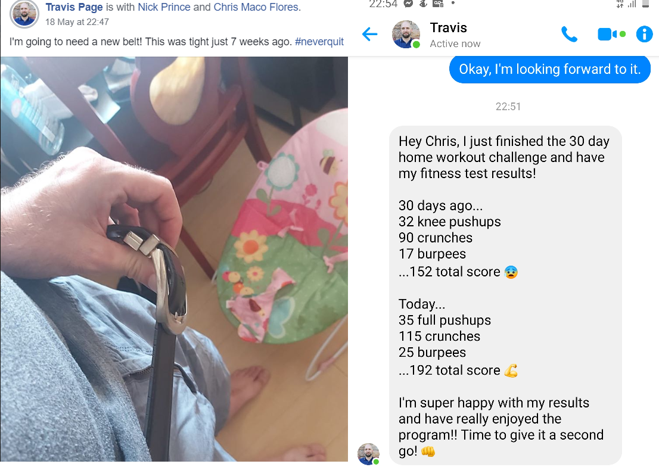Tap the Active now status text
The width and height of the screenshot is (659, 467).
(455, 43)
